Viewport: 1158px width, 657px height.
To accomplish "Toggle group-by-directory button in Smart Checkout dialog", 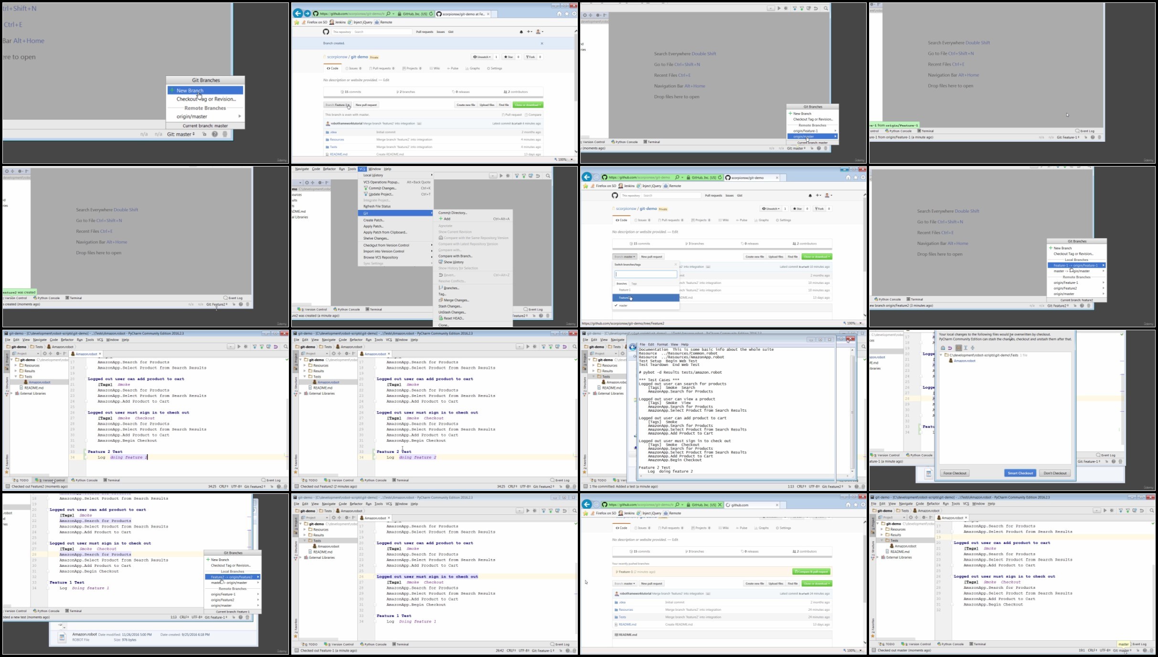I will (958, 348).
